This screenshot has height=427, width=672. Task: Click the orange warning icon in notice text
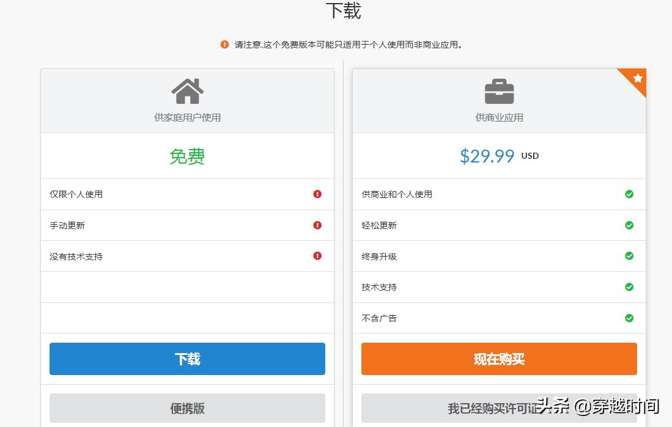coord(224,44)
